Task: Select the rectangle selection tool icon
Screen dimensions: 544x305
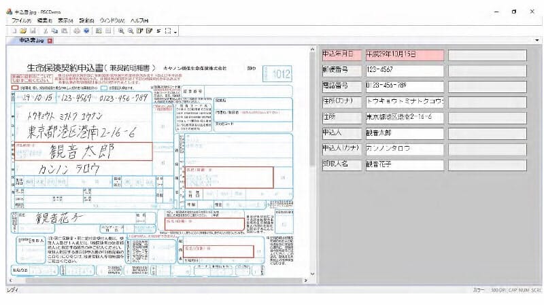Action: coord(167,31)
